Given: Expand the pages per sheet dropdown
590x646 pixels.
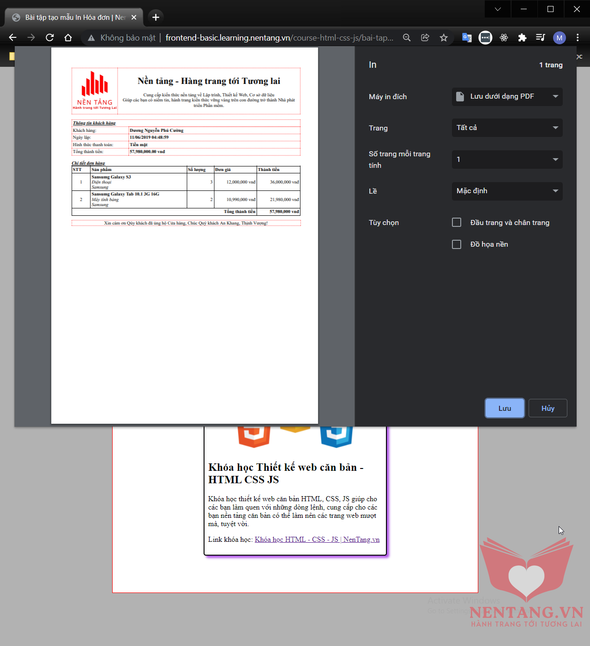Looking at the screenshot, I should 507,160.
